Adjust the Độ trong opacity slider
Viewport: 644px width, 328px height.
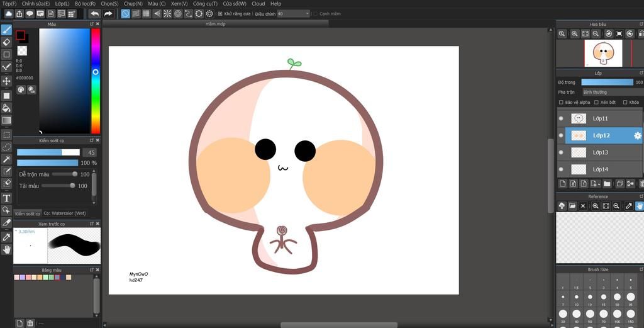click(607, 82)
